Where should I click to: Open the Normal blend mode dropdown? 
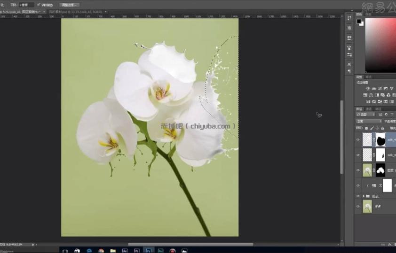point(369,122)
